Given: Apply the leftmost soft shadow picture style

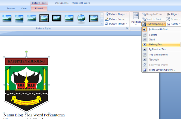Looking at the screenshot, I should pyautogui.click(x=7, y=18).
